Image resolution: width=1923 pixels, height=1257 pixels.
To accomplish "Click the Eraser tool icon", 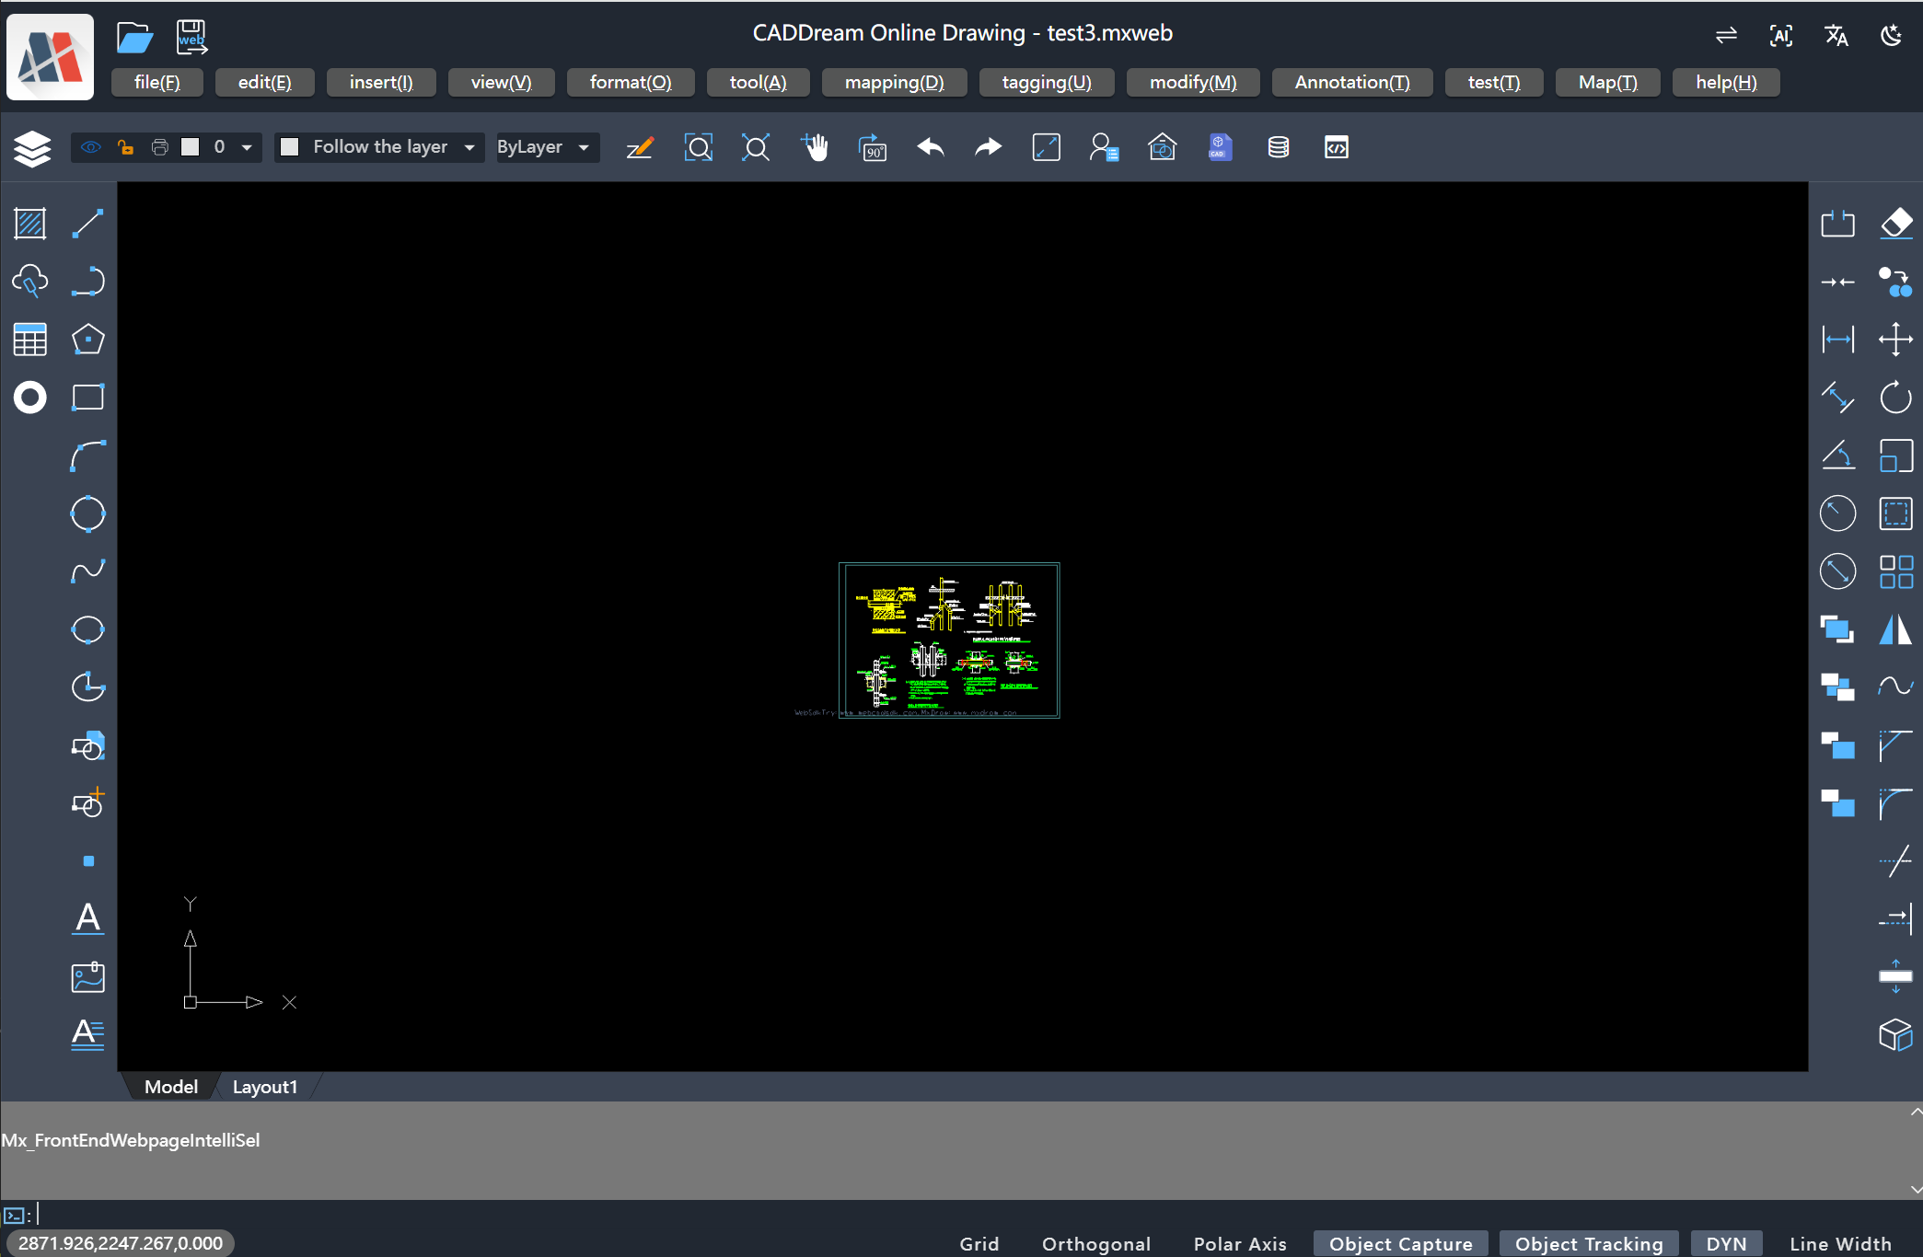I will 1895,224.
